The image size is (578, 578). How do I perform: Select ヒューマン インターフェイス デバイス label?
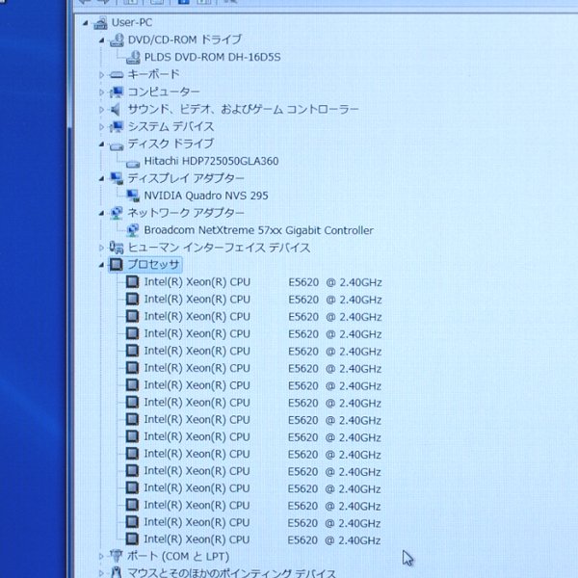[219, 248]
